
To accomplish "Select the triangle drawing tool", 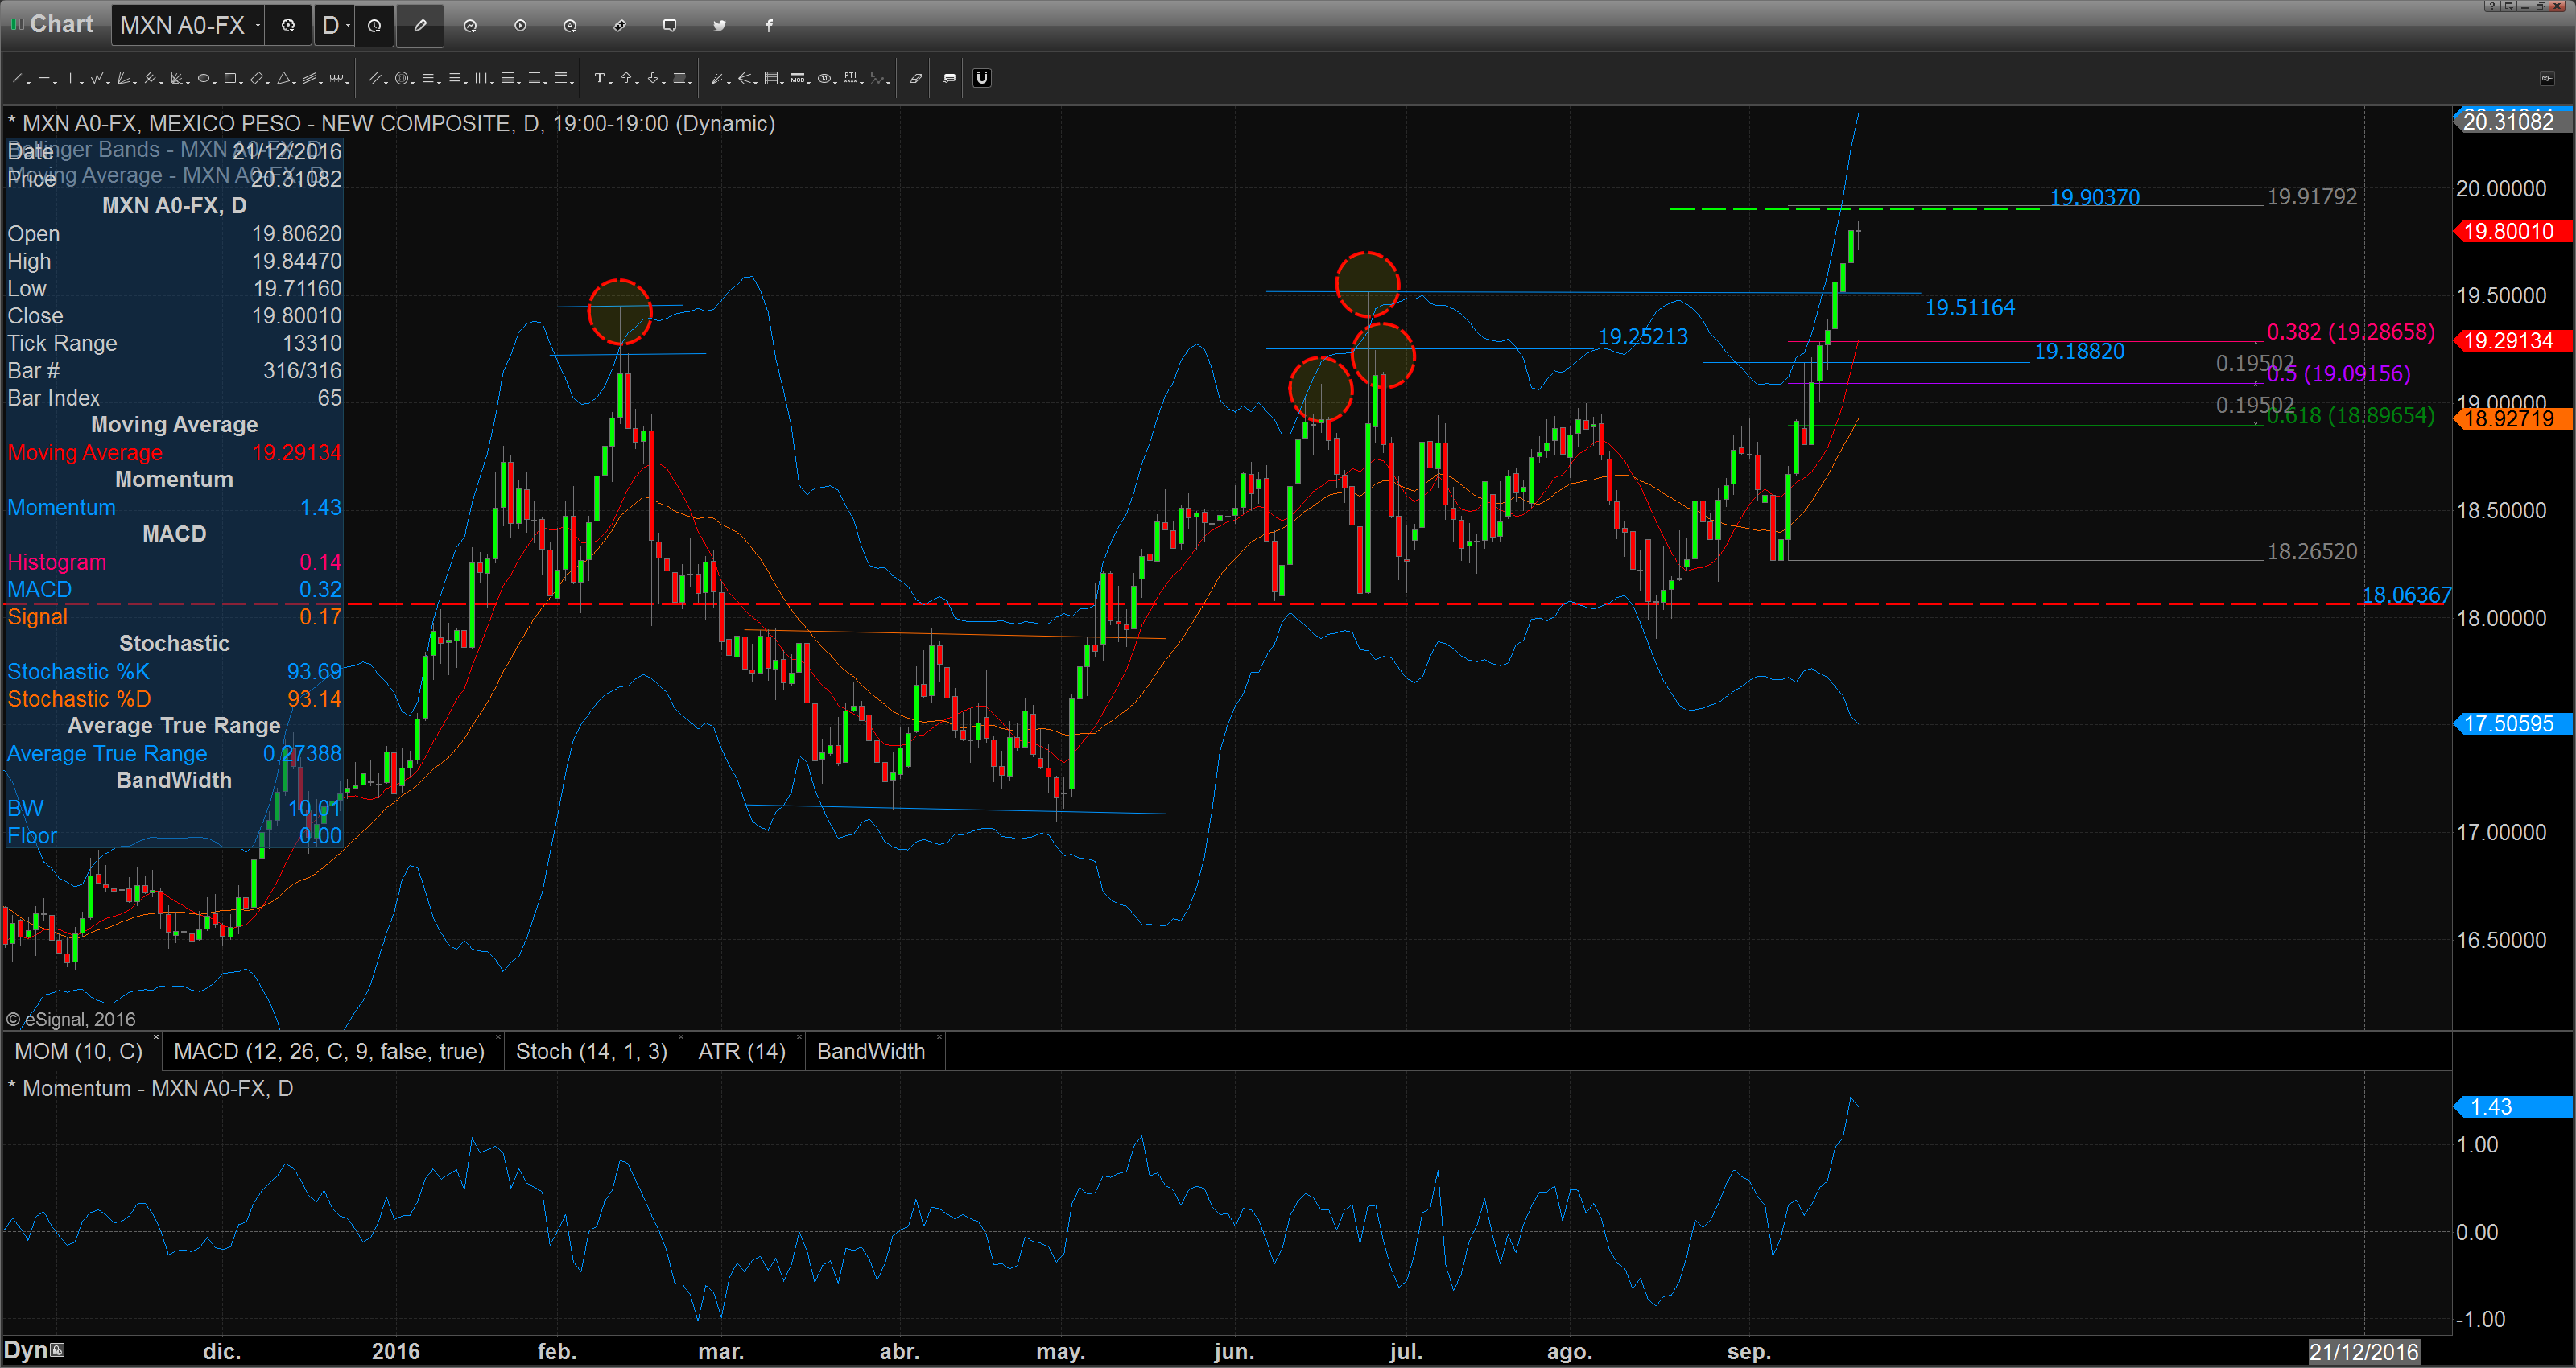I will (283, 78).
